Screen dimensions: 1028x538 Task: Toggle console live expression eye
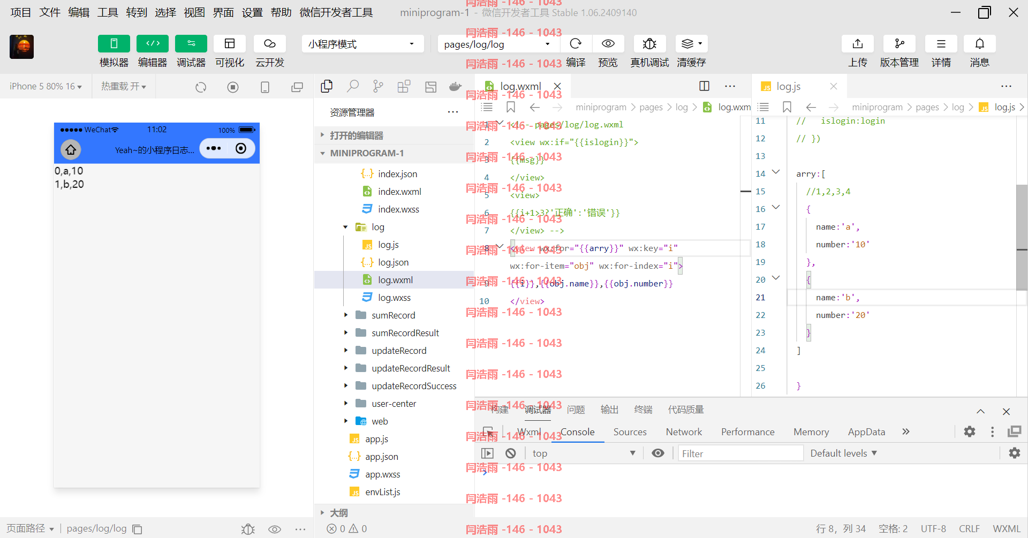658,453
